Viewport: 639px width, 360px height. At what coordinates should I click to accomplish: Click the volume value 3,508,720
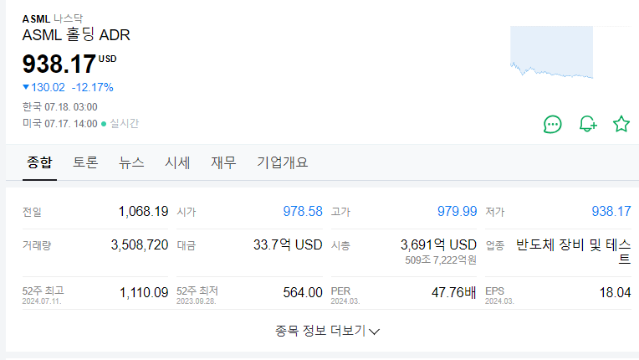click(x=140, y=244)
